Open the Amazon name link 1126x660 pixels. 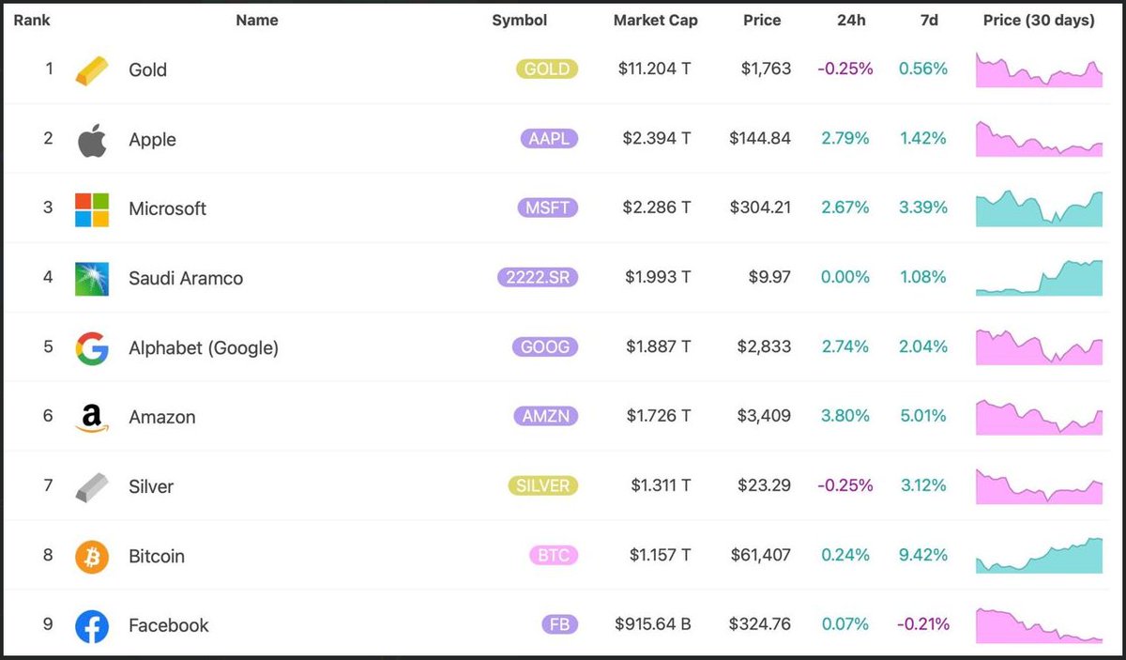point(162,417)
